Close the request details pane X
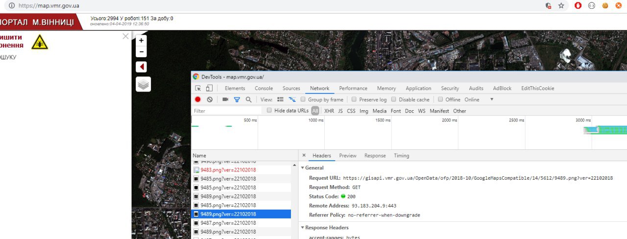627x239 pixels. pos(304,155)
